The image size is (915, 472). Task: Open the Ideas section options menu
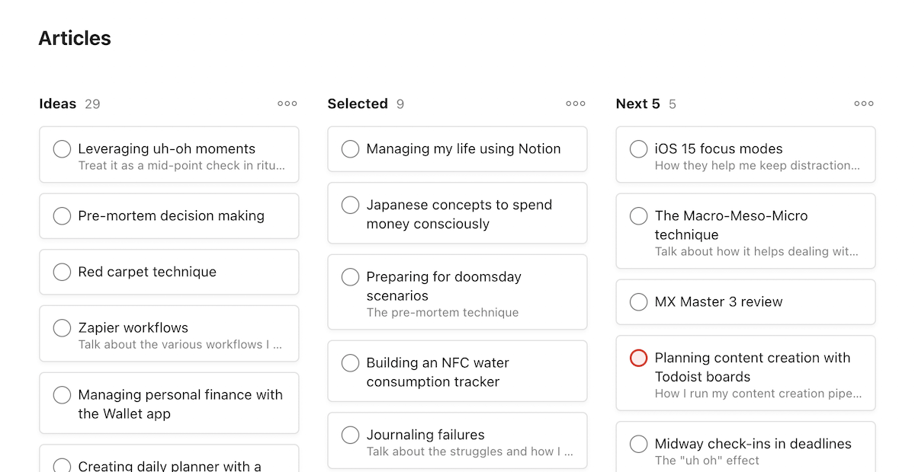(287, 104)
